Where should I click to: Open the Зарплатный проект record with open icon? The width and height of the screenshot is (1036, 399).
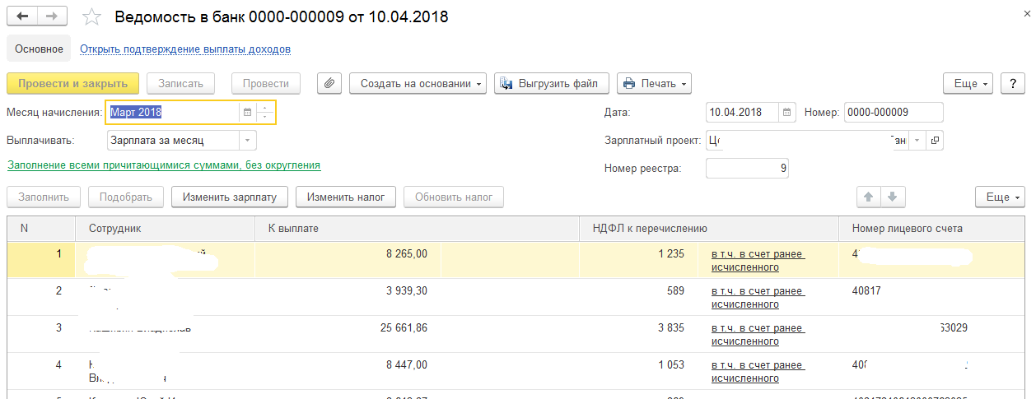(935, 141)
